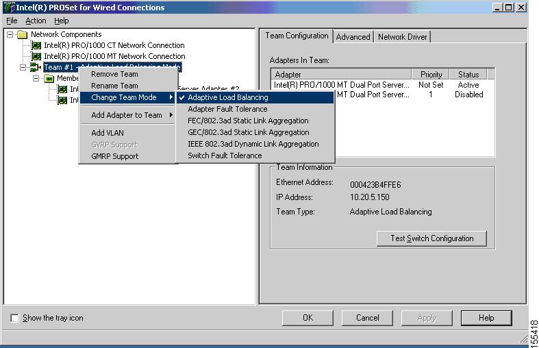Select IEEE 802.3ad Dynamic Link Aggregation mode
Screen dimensions: 539x348
click(255, 145)
